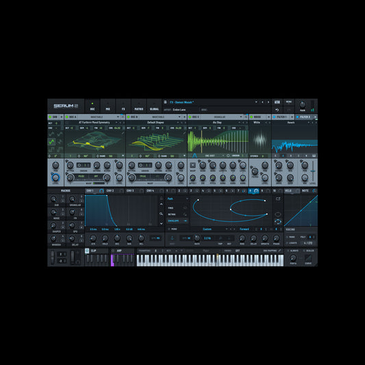Click the LFO RATE knob
Viewport: 365px width, 365px height.
click(197, 238)
